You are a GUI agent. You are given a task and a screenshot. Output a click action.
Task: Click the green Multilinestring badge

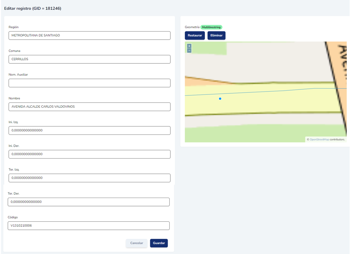pyautogui.click(x=211, y=27)
